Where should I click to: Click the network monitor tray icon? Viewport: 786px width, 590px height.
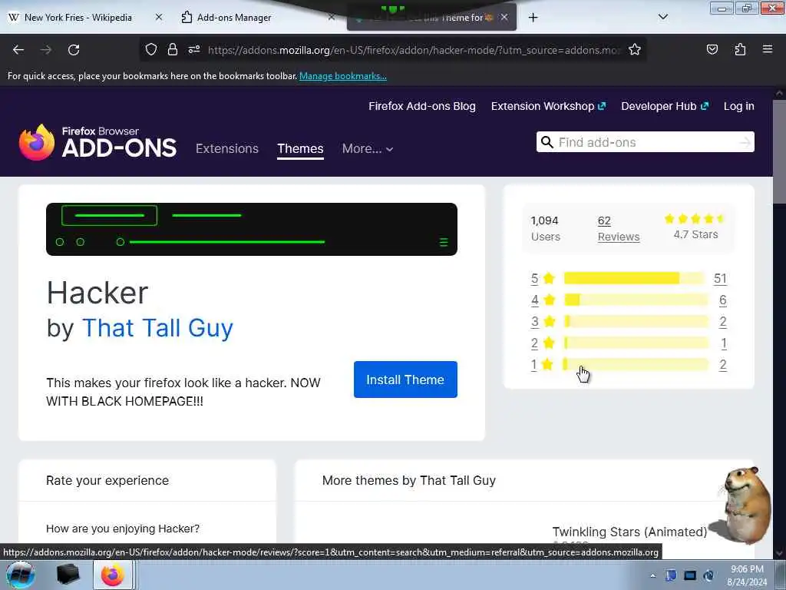[x=690, y=575]
